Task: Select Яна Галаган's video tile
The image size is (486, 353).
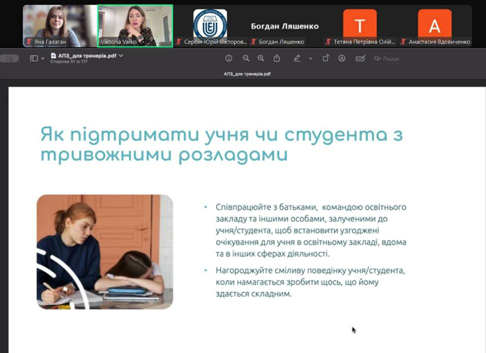Action: (x=60, y=26)
